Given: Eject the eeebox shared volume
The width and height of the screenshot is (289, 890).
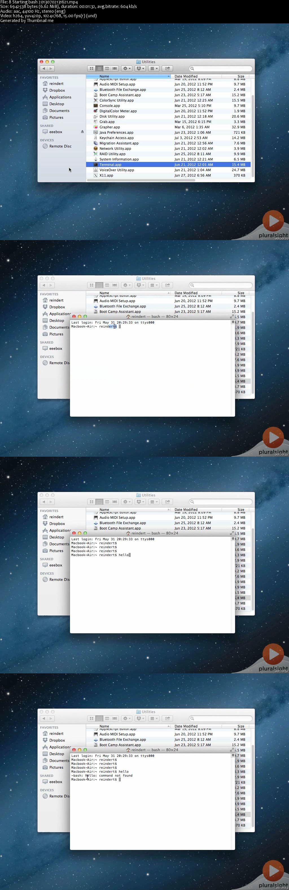Looking at the screenshot, I should point(82,132).
